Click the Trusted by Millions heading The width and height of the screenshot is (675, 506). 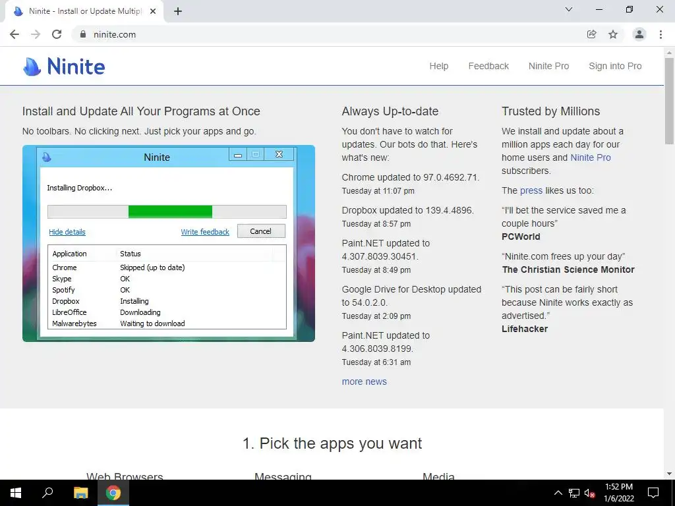[550, 111]
